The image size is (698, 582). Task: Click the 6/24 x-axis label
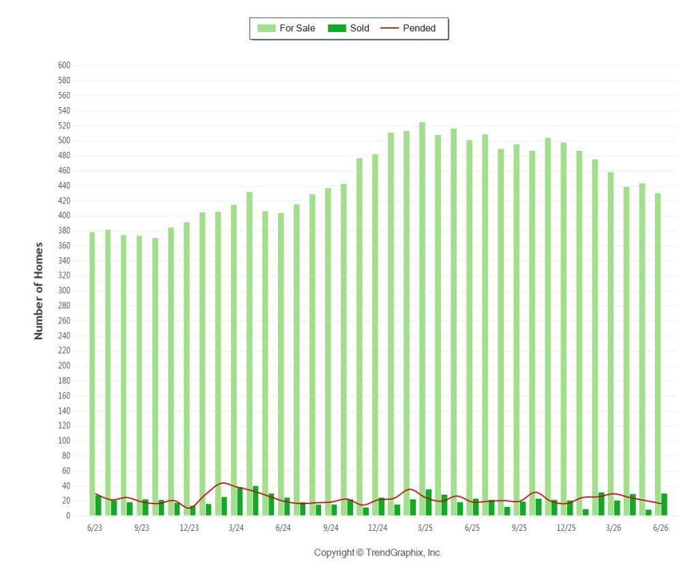(283, 527)
